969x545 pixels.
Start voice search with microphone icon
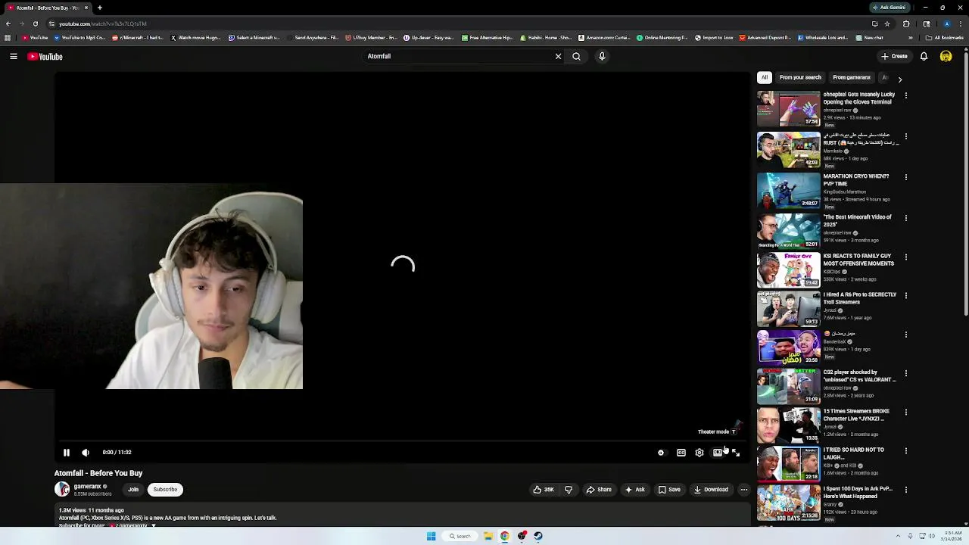pos(602,56)
